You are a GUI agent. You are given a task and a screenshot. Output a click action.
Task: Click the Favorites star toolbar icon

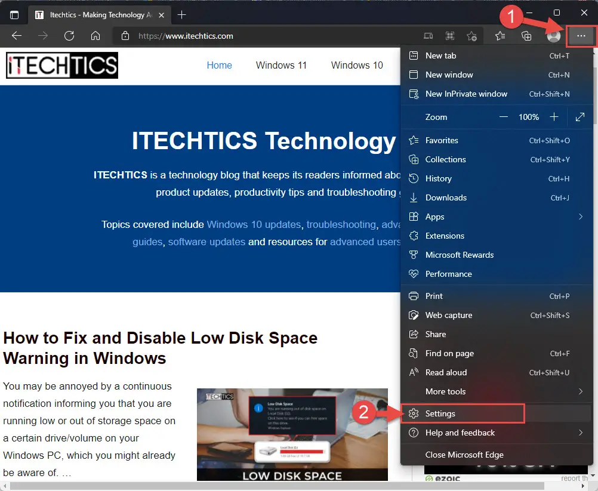click(x=500, y=36)
